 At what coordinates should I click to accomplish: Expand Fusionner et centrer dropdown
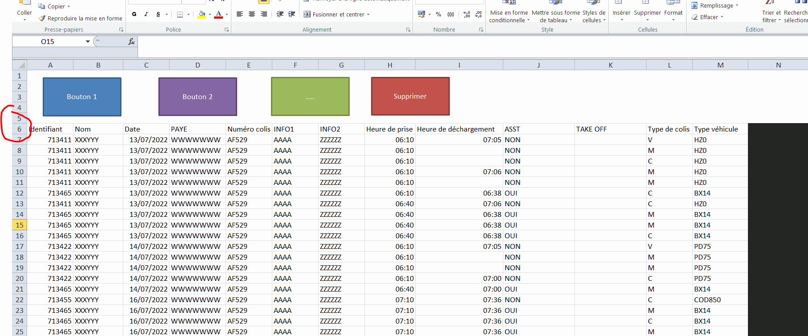tap(368, 14)
